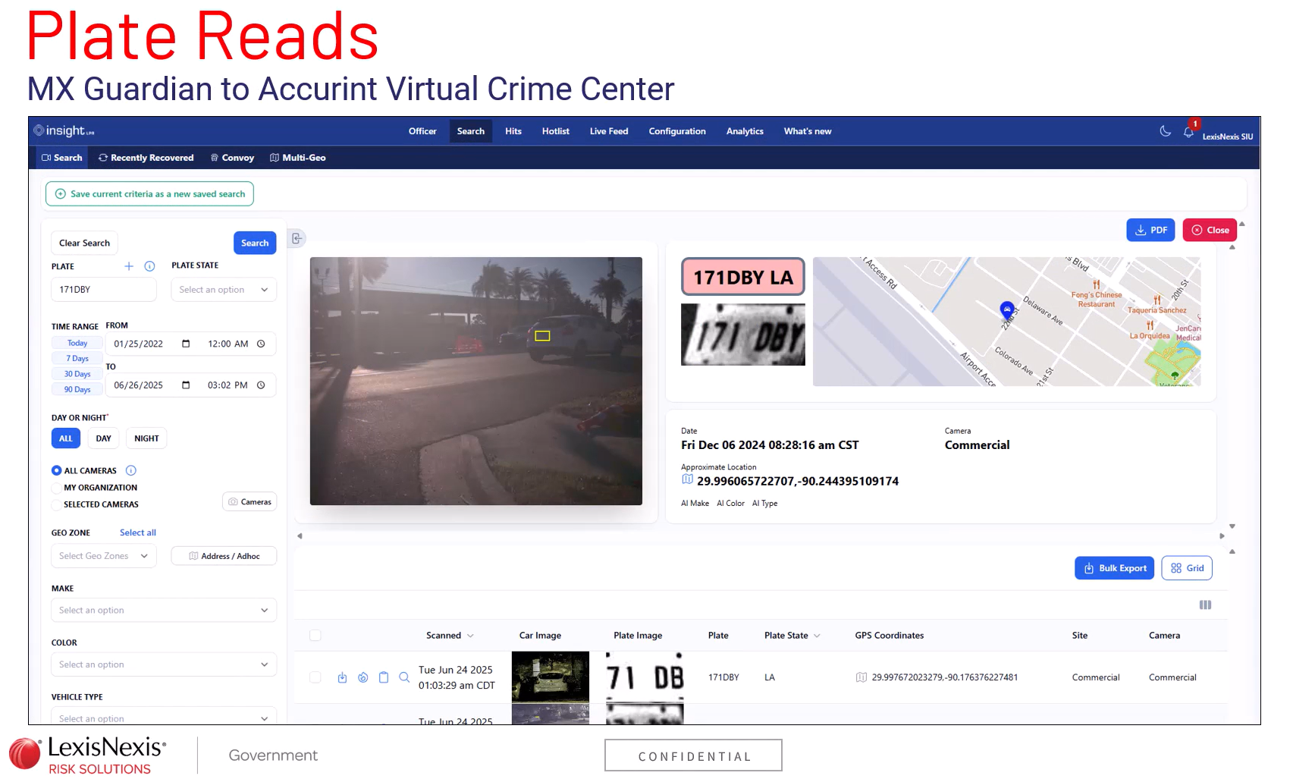The width and height of the screenshot is (1293, 779).
Task: Click hotlist icon in 171DBY row
Action: [363, 677]
